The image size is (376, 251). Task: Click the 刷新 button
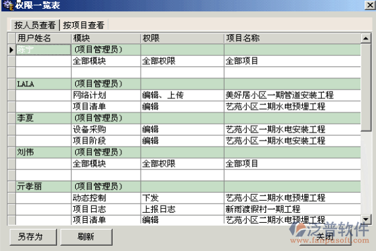coord(86,237)
